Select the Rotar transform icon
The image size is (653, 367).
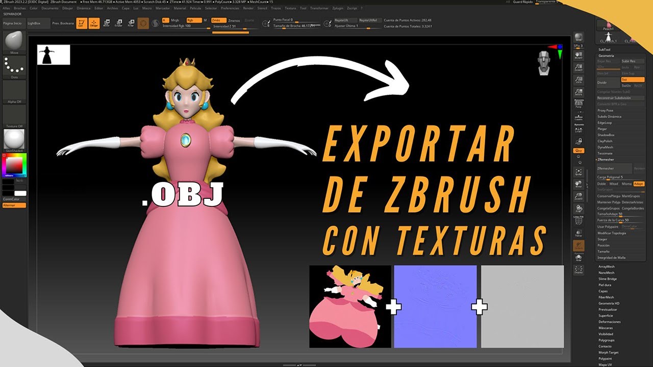(131, 23)
